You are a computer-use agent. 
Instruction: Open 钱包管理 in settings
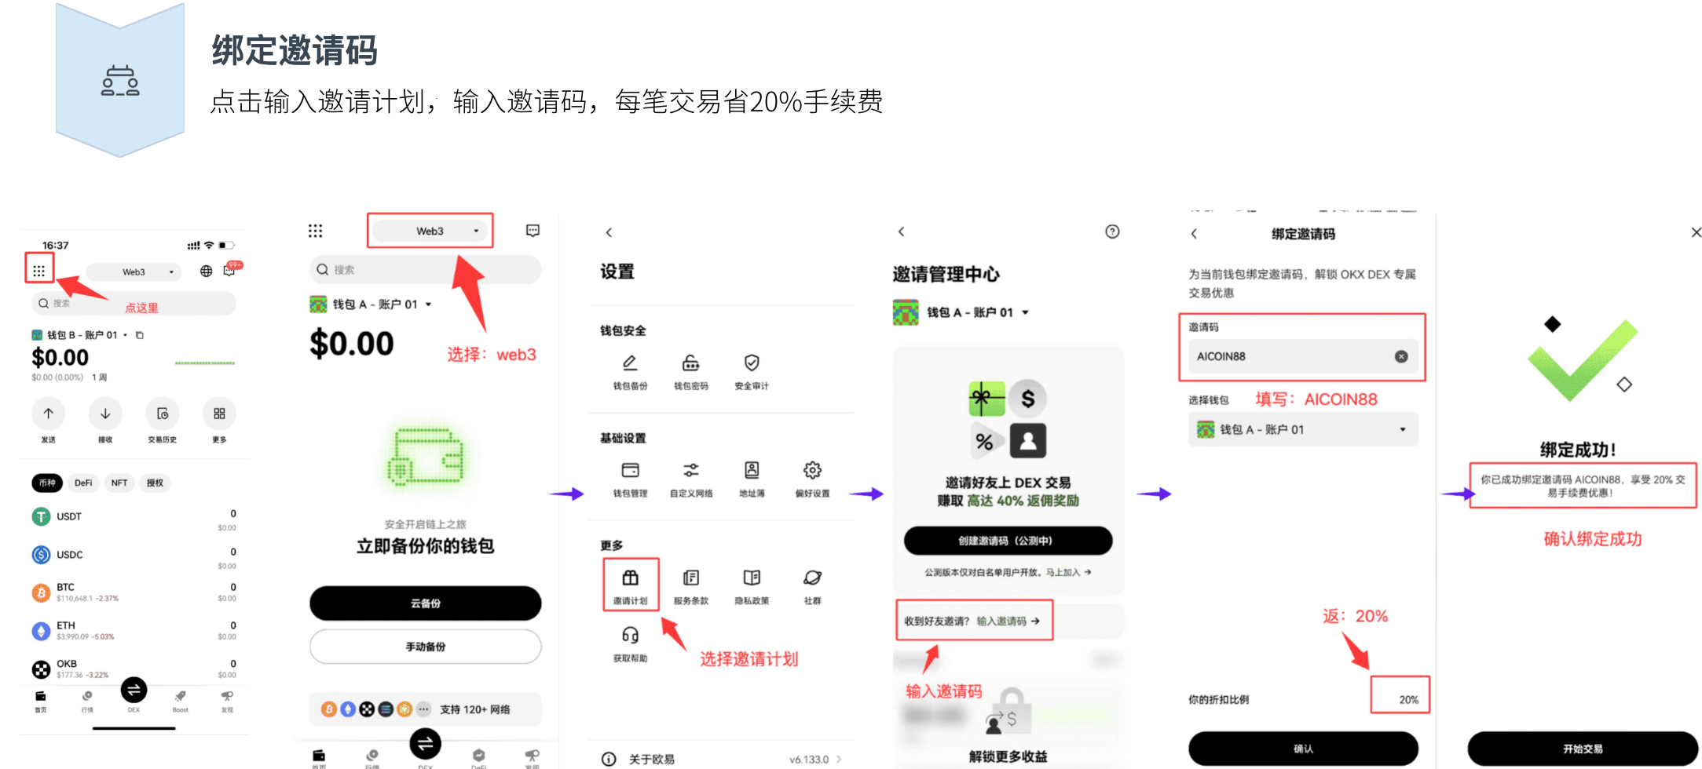(630, 479)
